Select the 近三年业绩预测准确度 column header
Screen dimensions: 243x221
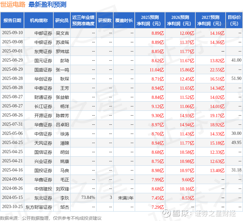click(83, 21)
